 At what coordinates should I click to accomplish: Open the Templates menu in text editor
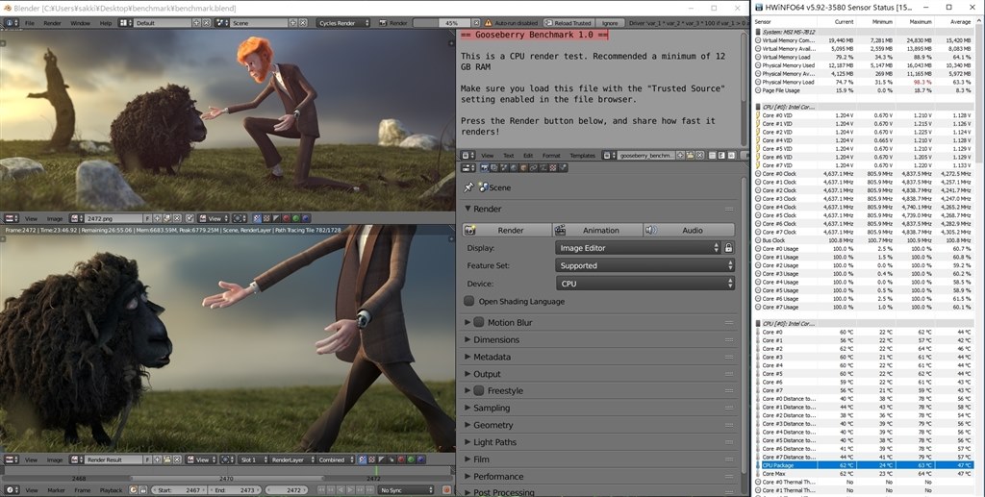(582, 155)
